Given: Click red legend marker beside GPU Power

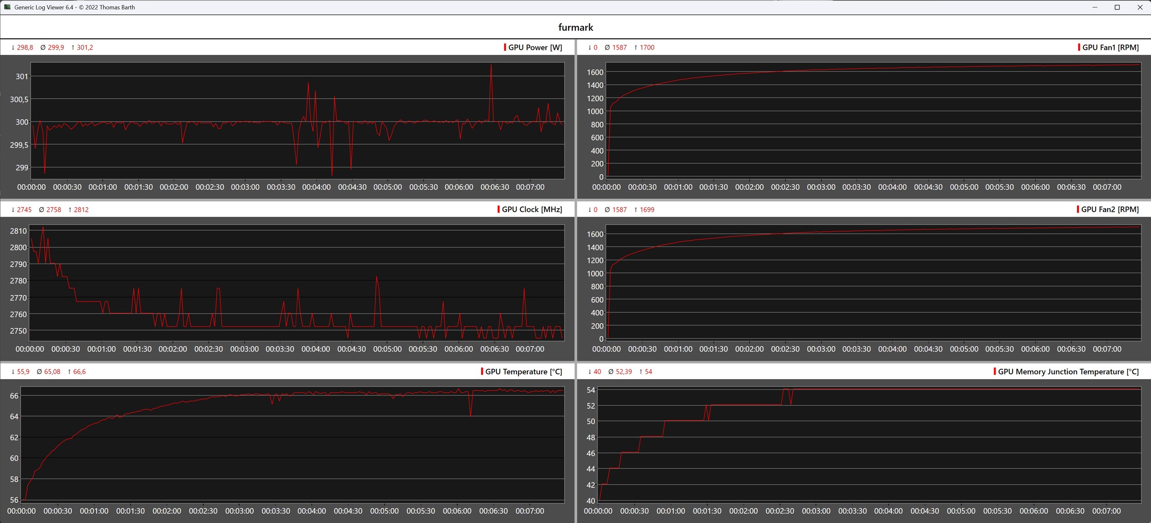Looking at the screenshot, I should point(505,47).
